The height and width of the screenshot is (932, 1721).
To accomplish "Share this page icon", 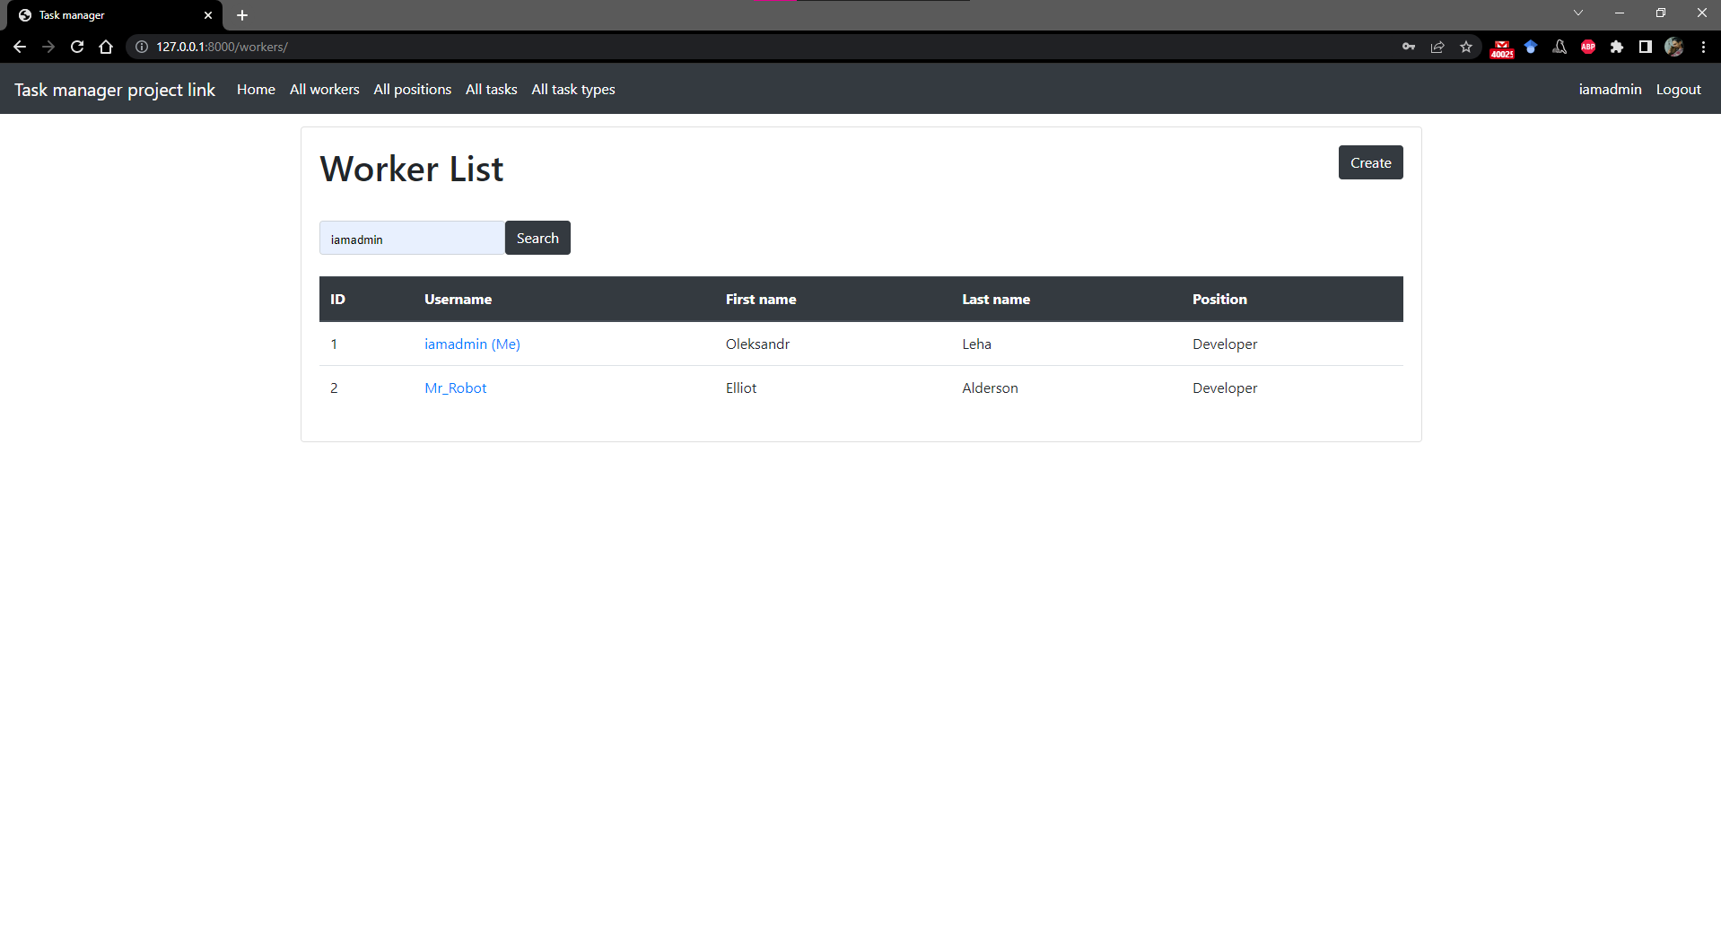I will click(x=1437, y=47).
